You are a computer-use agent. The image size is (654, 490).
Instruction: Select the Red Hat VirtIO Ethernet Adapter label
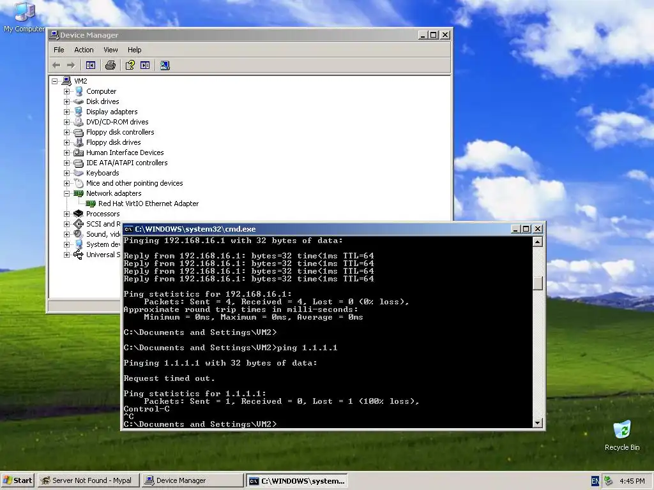pos(148,204)
